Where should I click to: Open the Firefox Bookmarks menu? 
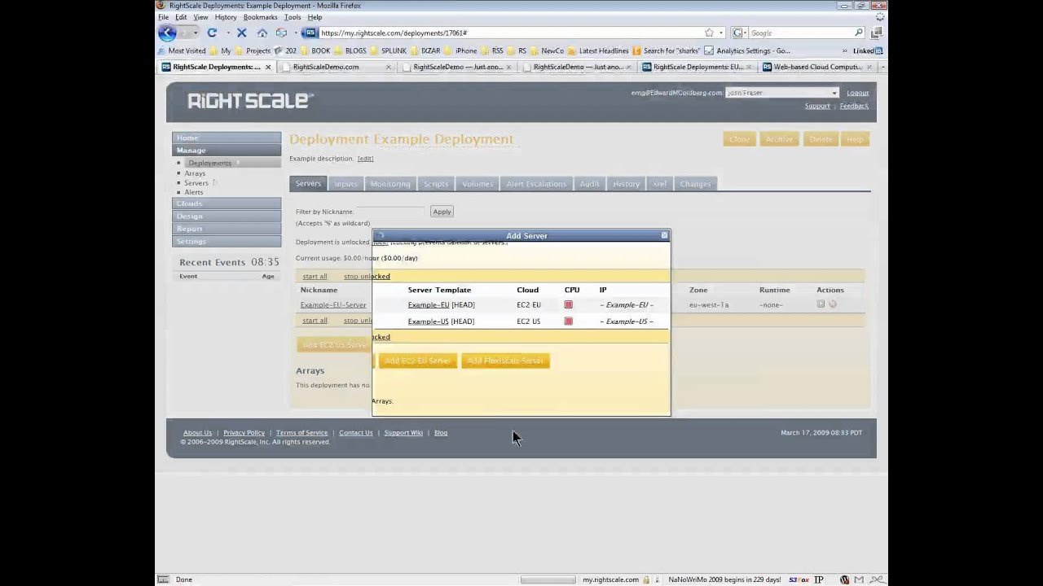(260, 17)
